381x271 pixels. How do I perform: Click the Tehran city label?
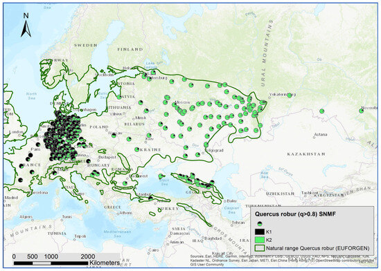(x=238, y=223)
